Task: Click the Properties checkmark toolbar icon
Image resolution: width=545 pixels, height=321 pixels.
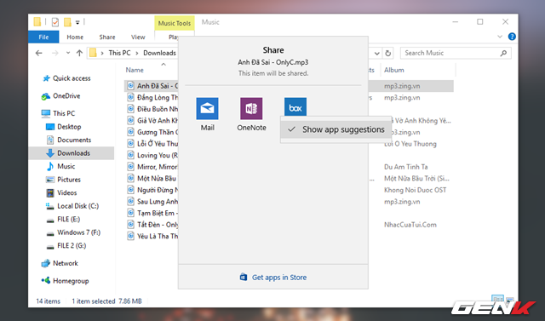Action: pyautogui.click(x=54, y=22)
